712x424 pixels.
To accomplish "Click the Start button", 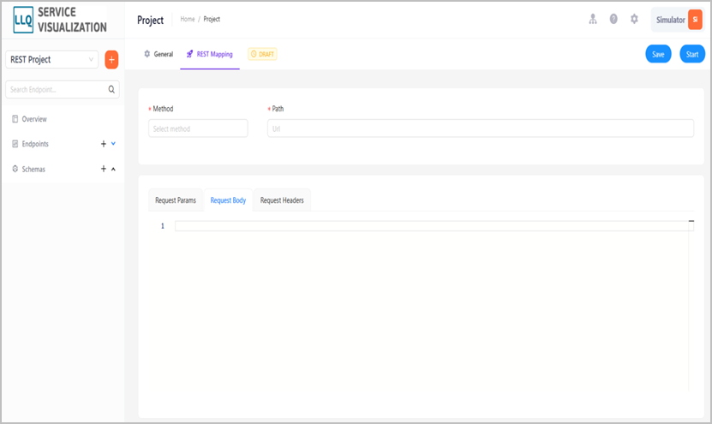I will click(692, 54).
